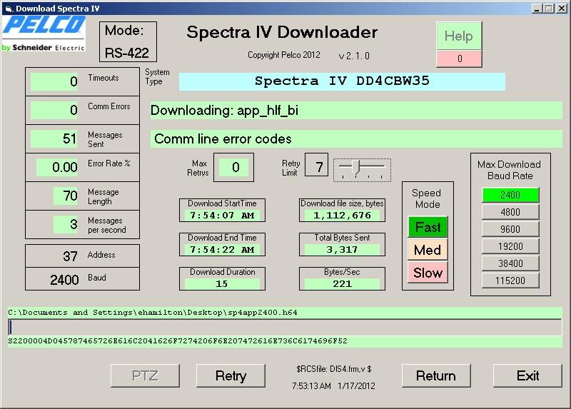Click the Download Duration value 15
This screenshot has width=571, height=409.
pos(222,283)
